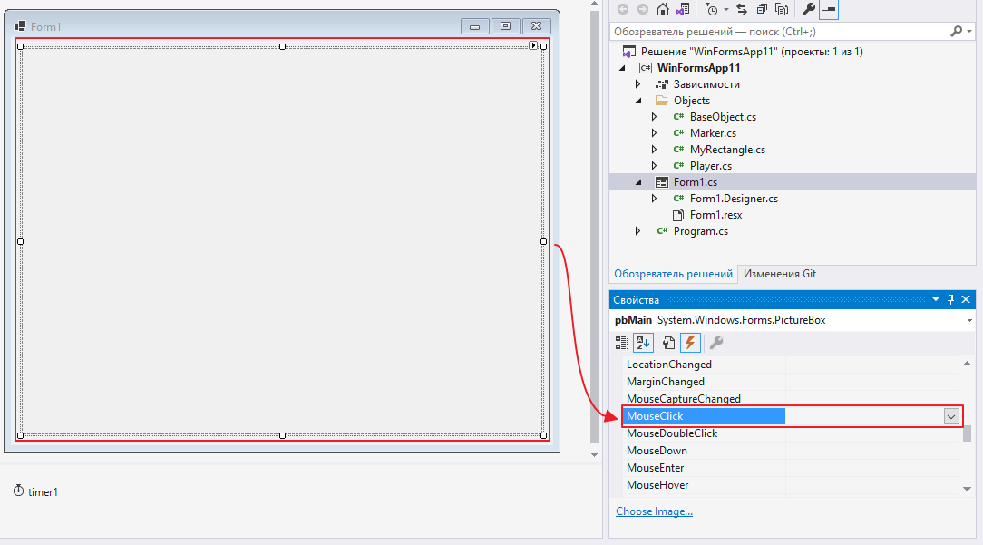Select the Обозреватель решений tab
Viewport: 983px width, 545px height.
click(x=673, y=273)
